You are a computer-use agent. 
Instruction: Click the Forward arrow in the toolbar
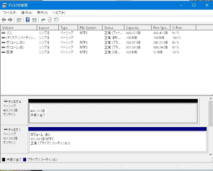point(10,20)
